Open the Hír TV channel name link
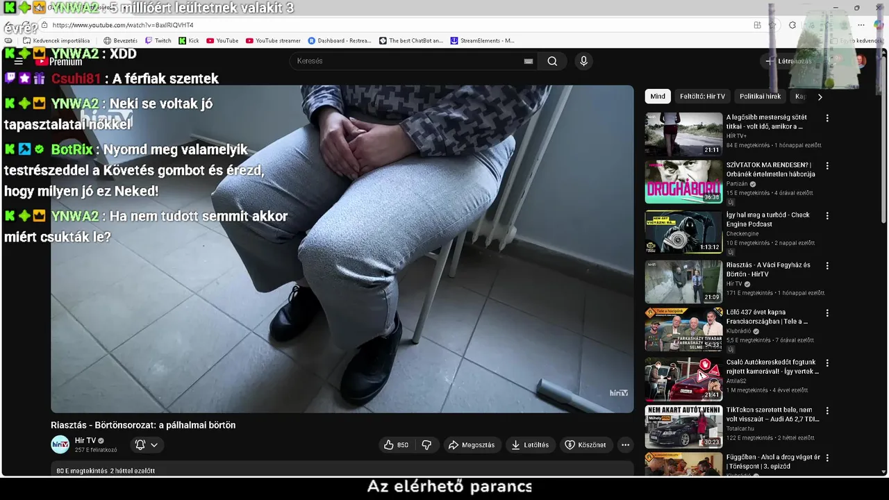889x500 pixels. [85, 441]
